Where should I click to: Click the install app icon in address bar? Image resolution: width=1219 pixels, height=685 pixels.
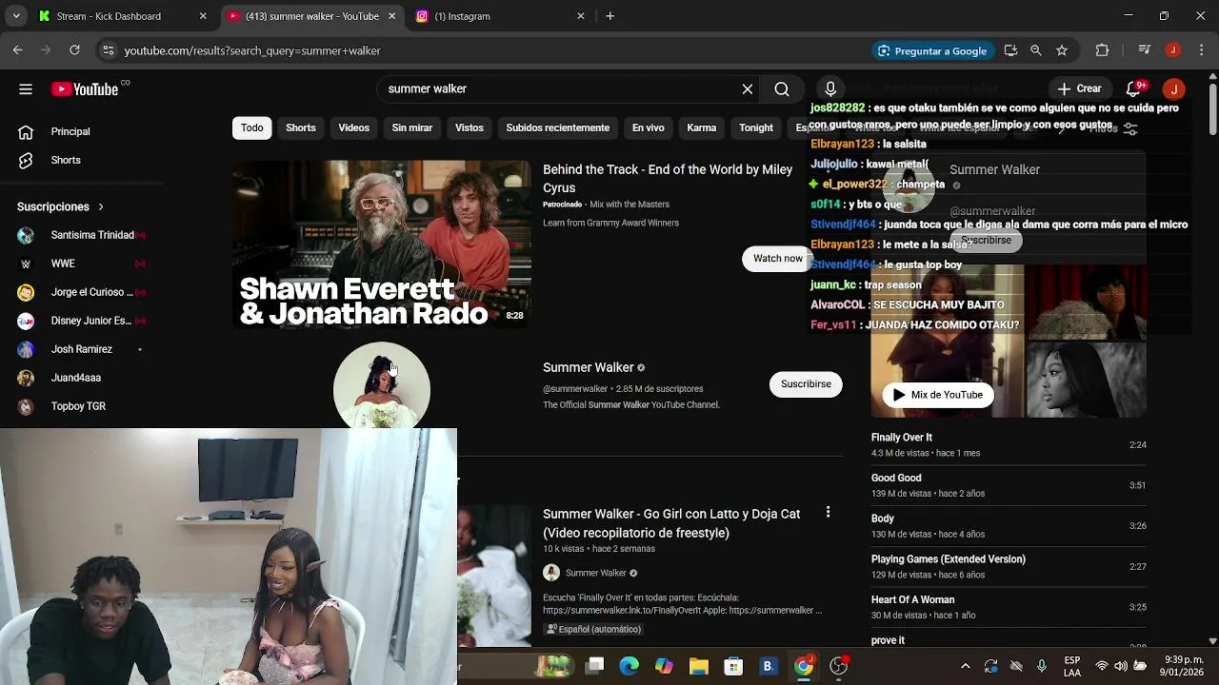(1010, 50)
